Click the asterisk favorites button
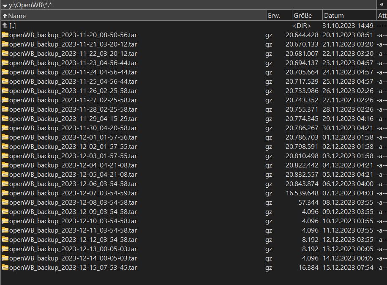This screenshot has width=387, height=285. (382, 5)
